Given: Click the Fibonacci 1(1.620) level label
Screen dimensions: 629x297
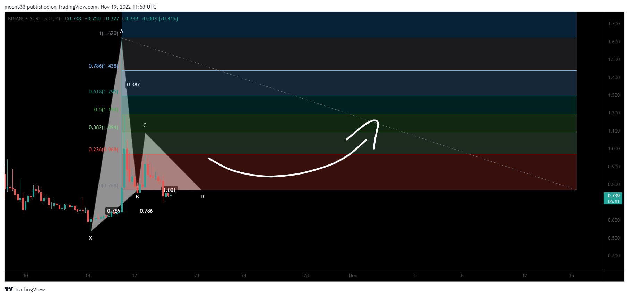Looking at the screenshot, I should click(x=109, y=33).
